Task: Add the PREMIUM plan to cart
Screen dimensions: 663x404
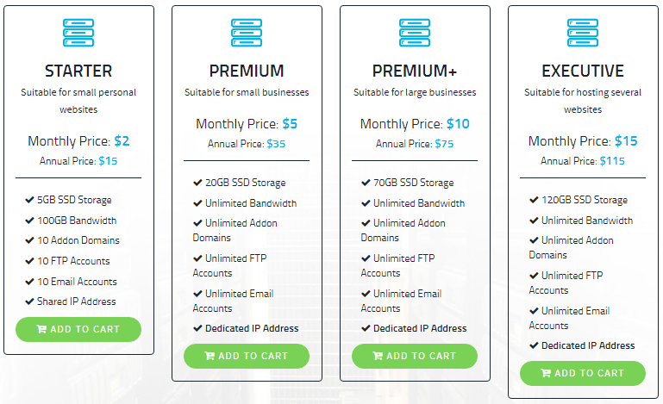Action: click(247, 356)
